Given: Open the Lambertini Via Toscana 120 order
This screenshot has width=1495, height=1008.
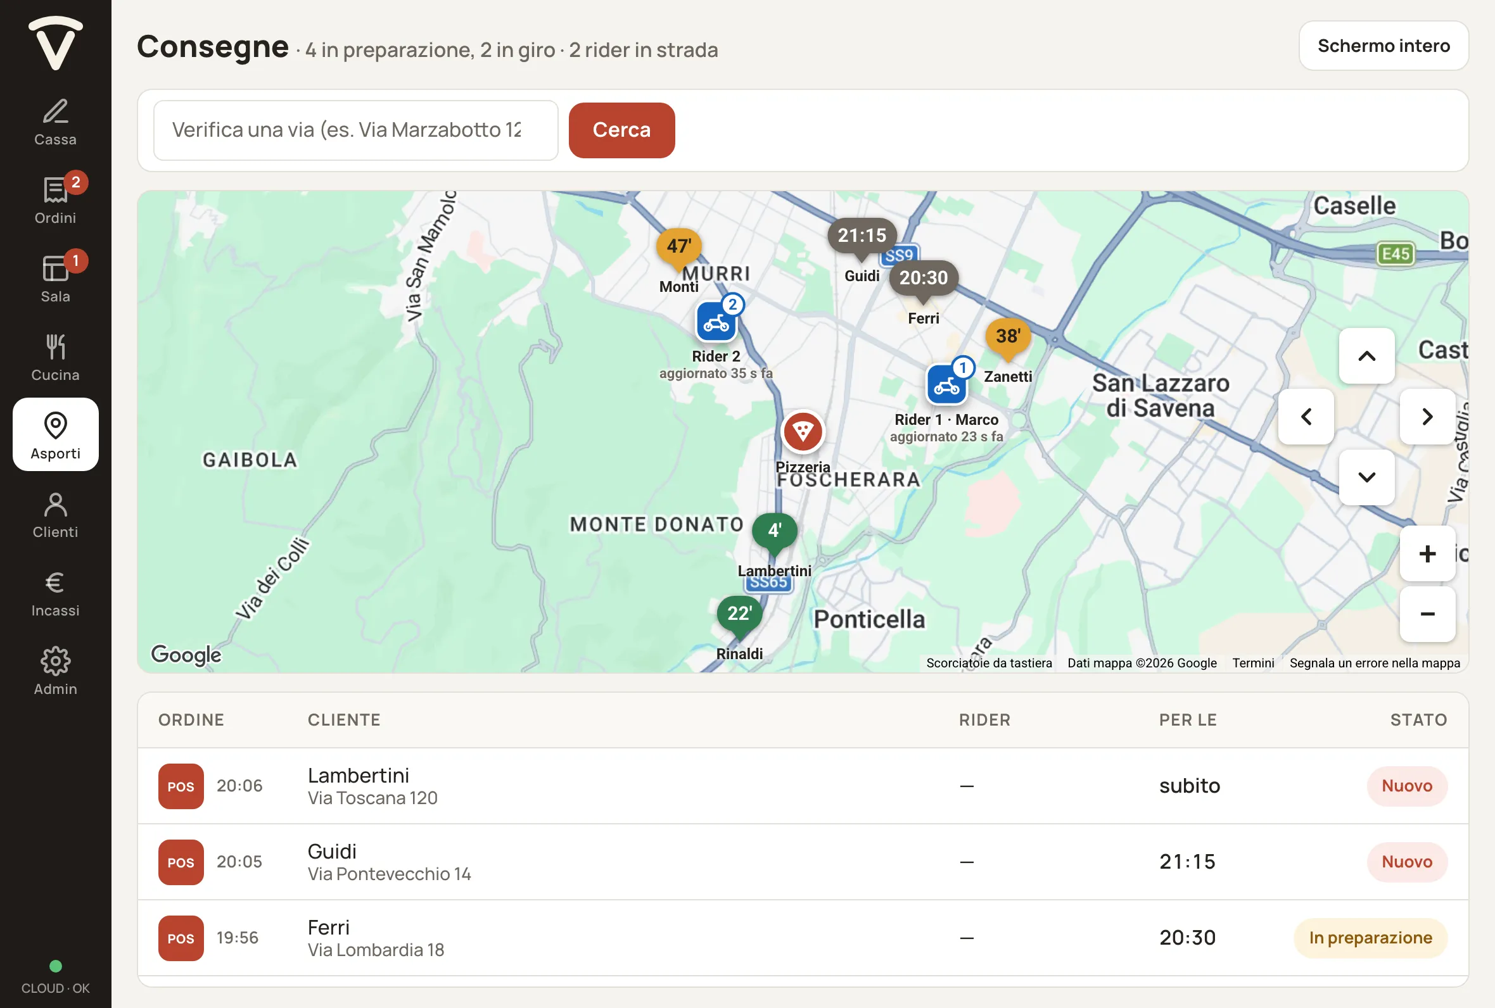Looking at the screenshot, I should (x=803, y=786).
